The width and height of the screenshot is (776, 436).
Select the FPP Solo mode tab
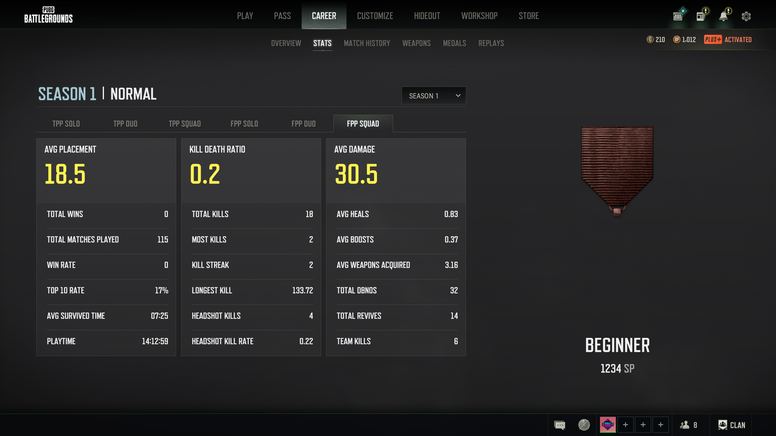point(244,124)
